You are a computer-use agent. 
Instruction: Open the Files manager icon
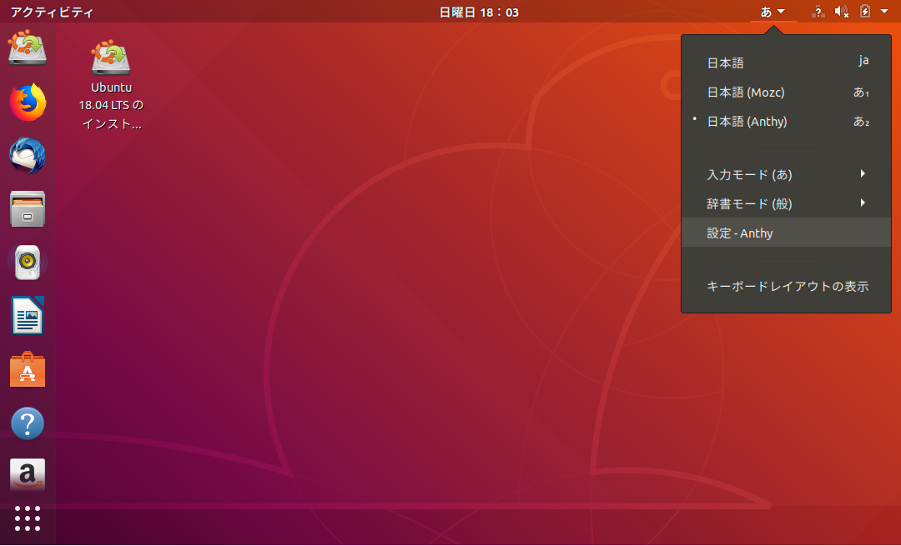[28, 209]
